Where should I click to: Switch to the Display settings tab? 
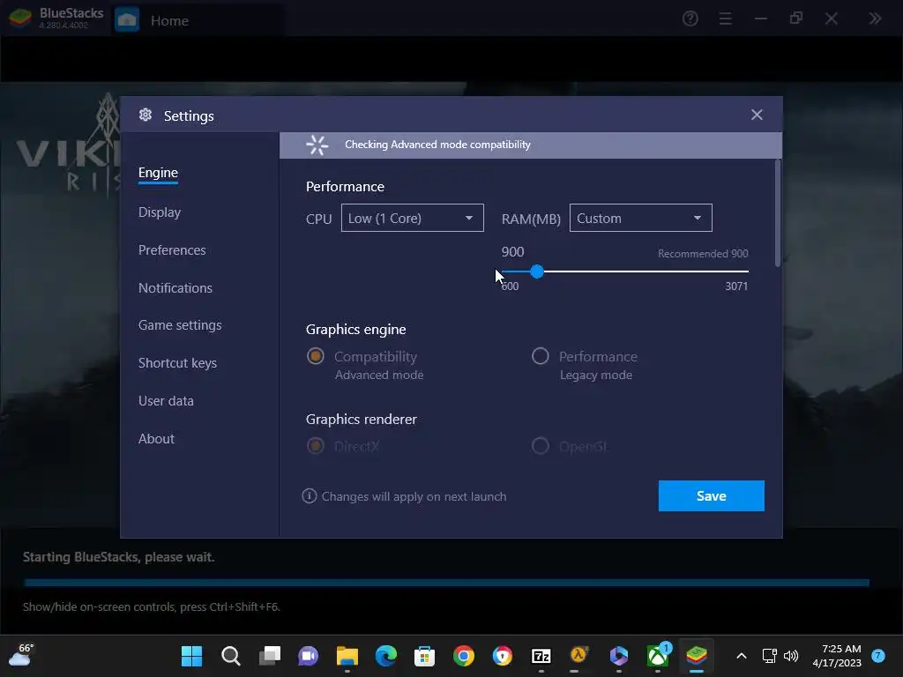(x=160, y=212)
